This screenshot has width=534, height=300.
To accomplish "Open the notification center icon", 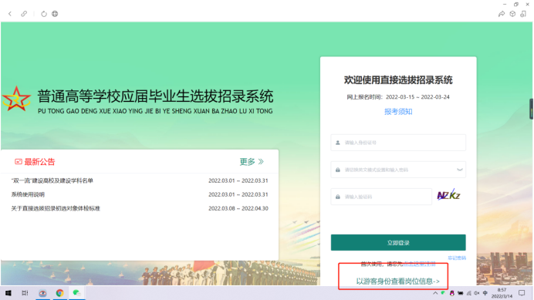I will pyautogui.click(x=522, y=293).
